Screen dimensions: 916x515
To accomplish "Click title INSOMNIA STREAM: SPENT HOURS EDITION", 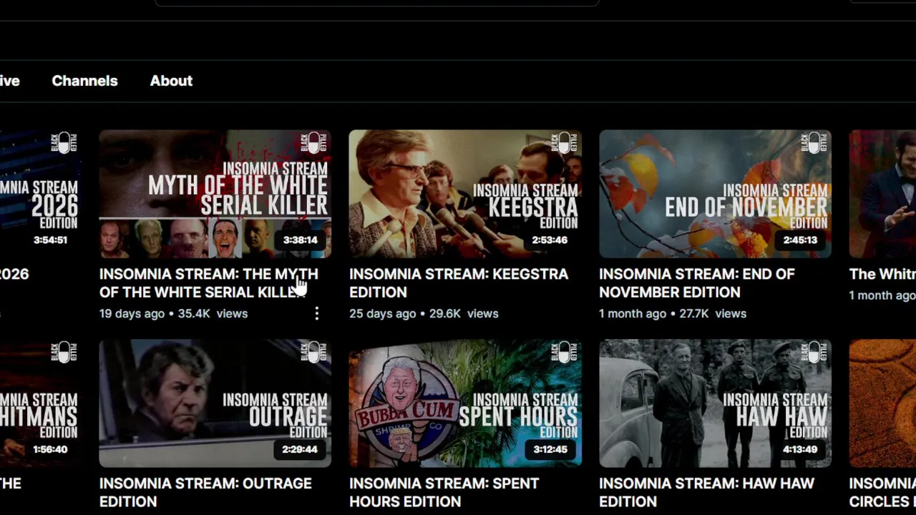I will (444, 492).
